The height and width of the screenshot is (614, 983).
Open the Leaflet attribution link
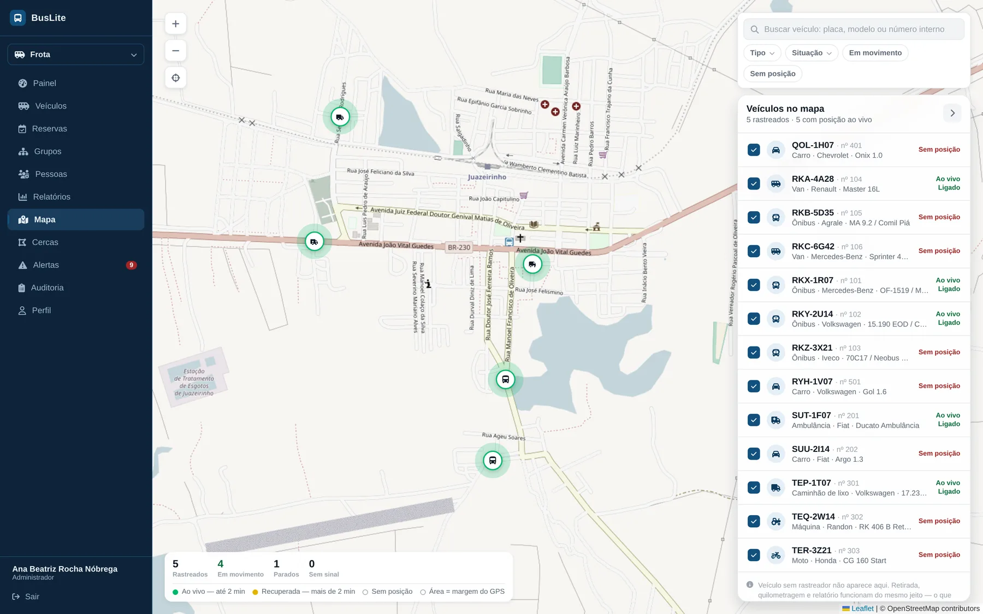[x=862, y=609]
